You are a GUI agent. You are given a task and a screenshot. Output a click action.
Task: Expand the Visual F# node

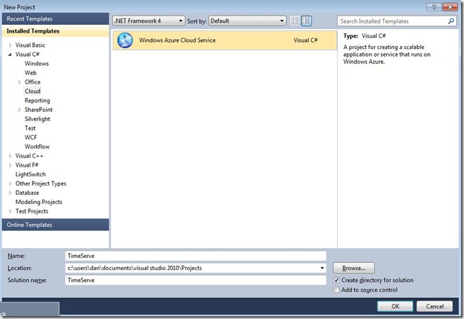(11, 165)
